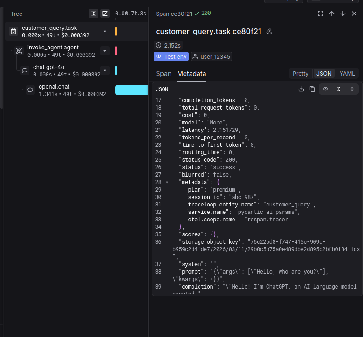This screenshot has width=363, height=337.
Task: Toggle the eye visibility icon in JSON toolbar
Action: (326, 89)
